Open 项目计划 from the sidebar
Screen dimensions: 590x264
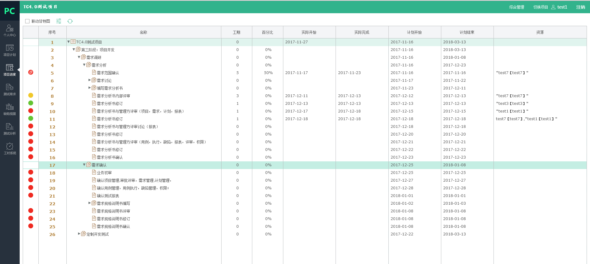tap(10, 50)
